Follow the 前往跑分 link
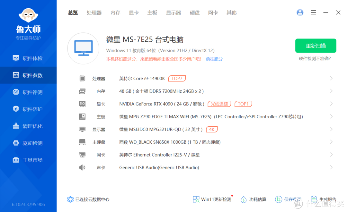The image size is (347, 212). tap(214, 59)
